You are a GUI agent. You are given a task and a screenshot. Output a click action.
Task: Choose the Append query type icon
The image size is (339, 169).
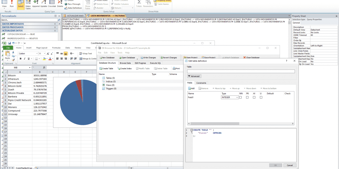(36, 4)
